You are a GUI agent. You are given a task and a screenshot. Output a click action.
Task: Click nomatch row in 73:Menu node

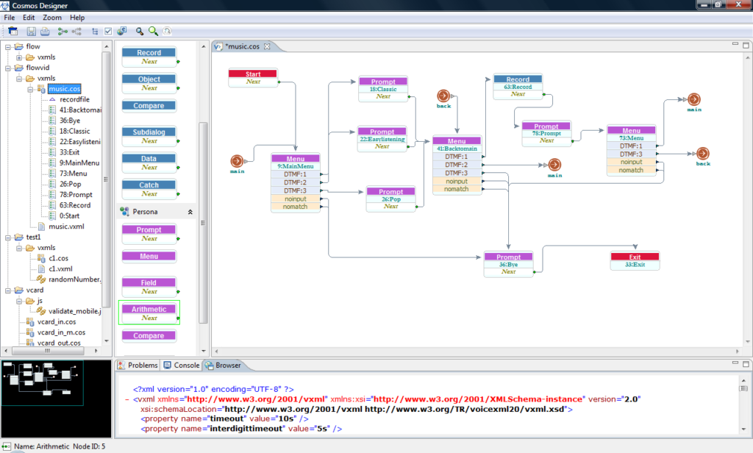pos(632,170)
